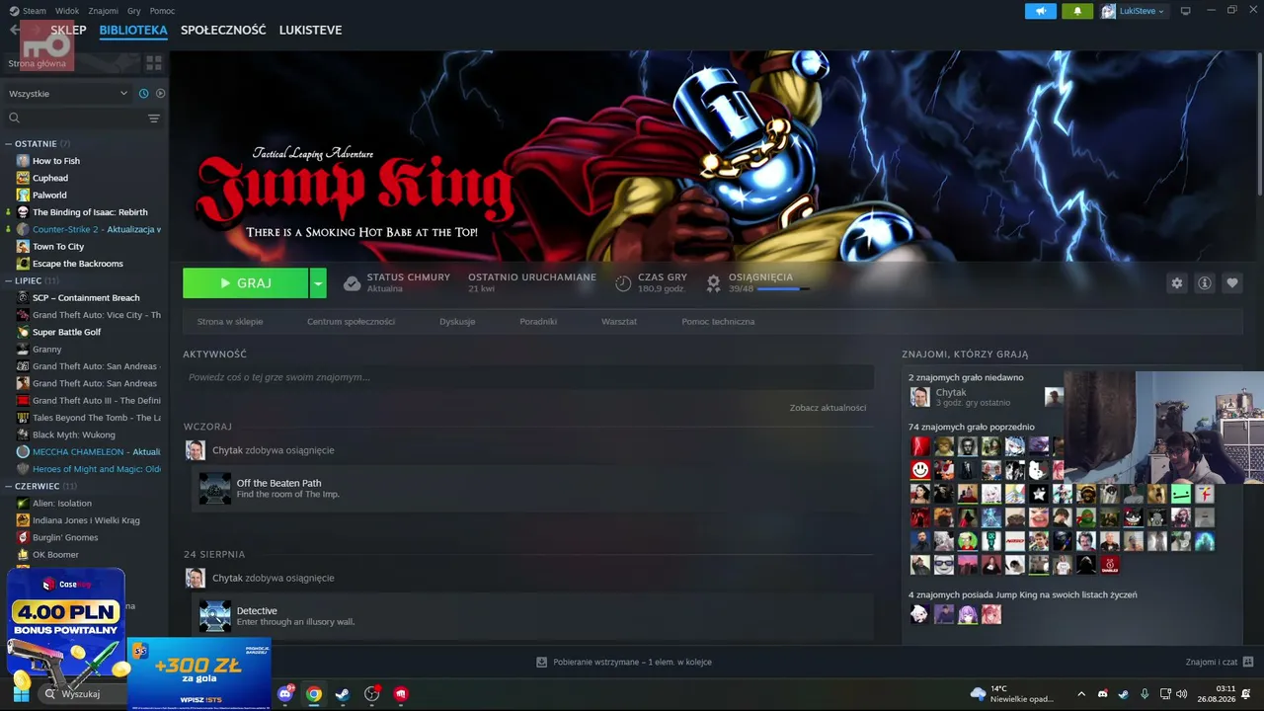This screenshot has width=1264, height=711.
Task: Open the green notifications bell
Action: click(x=1077, y=11)
